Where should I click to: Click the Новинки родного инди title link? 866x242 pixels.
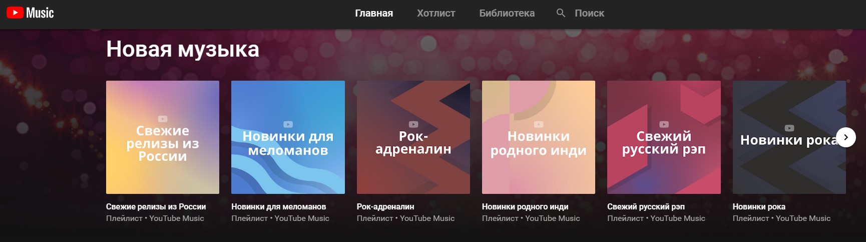(x=525, y=206)
